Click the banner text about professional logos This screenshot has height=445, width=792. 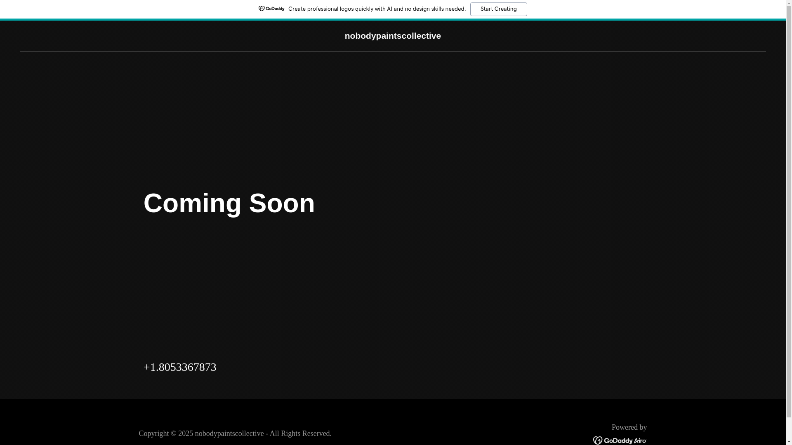coord(377,9)
